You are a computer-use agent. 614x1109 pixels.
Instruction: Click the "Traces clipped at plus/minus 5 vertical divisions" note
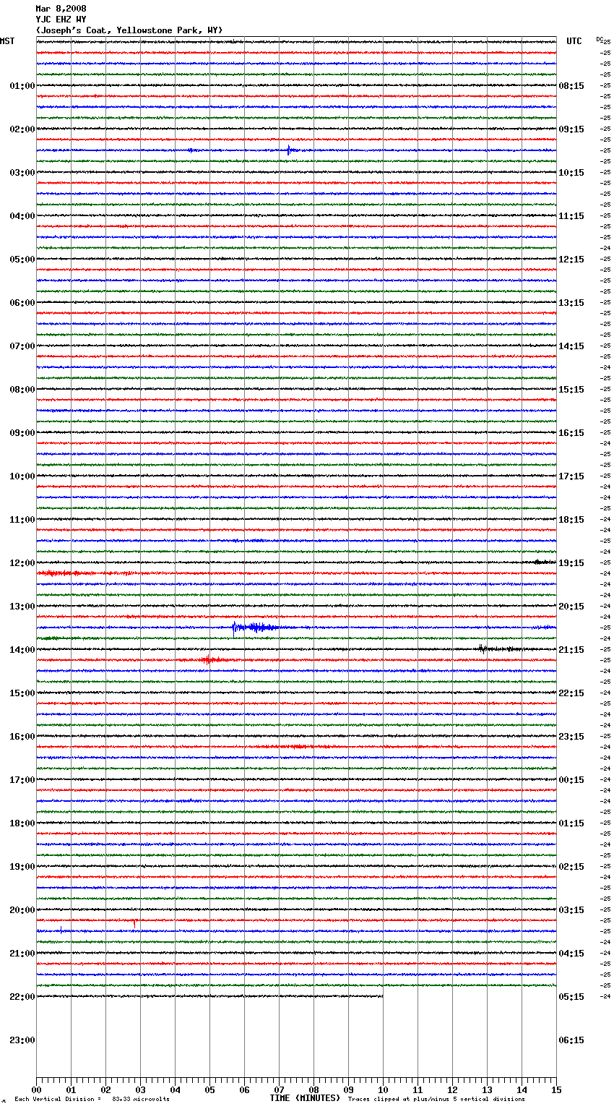tap(436, 1100)
